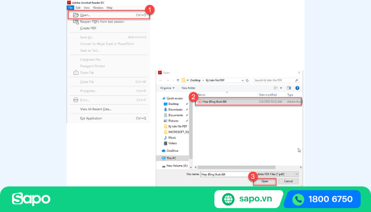371x212 pixels.
Task: Expand view options dropdown arrow
Action: (x=281, y=88)
